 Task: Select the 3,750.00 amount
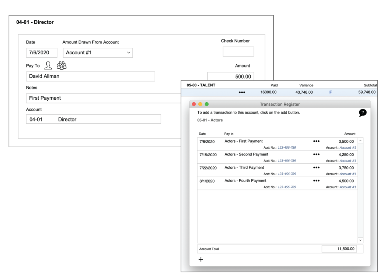346,168
